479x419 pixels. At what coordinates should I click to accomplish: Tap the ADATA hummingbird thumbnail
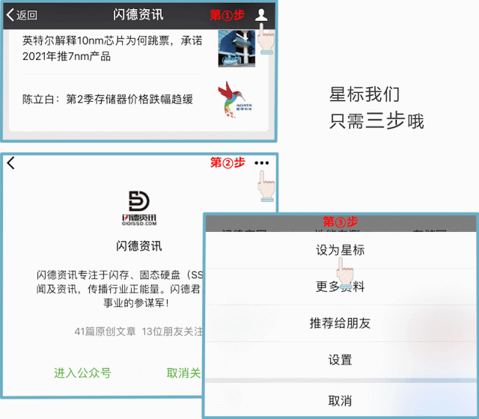click(x=235, y=100)
